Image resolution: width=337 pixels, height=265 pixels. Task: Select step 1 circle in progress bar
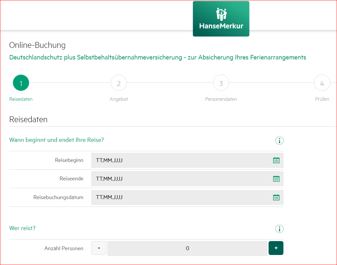coord(21,83)
